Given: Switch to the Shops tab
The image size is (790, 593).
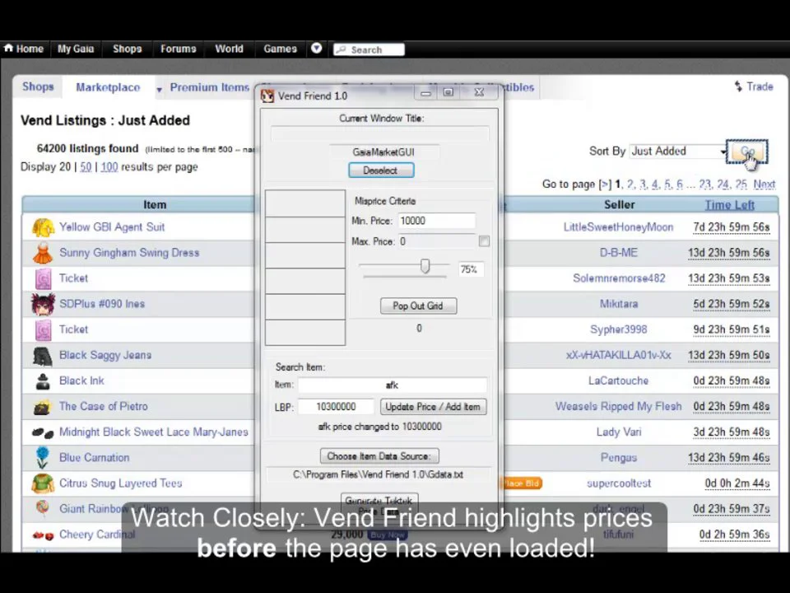Looking at the screenshot, I should [x=38, y=86].
